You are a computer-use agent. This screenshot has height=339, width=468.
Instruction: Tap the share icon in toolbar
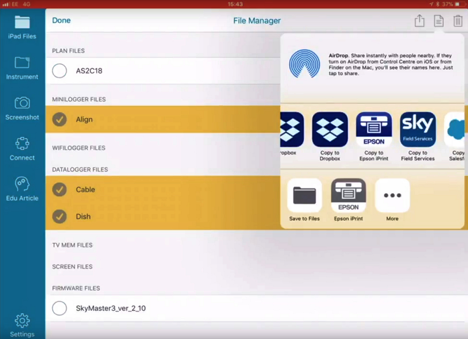(419, 21)
